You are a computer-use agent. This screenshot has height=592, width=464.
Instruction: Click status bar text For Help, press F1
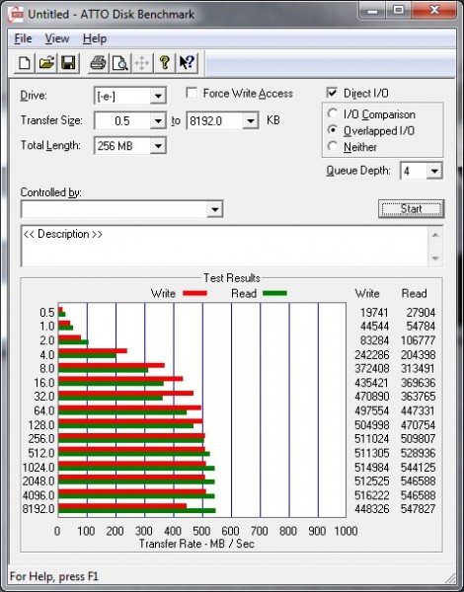pyautogui.click(x=53, y=576)
